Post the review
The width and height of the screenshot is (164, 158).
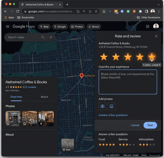point(150,125)
